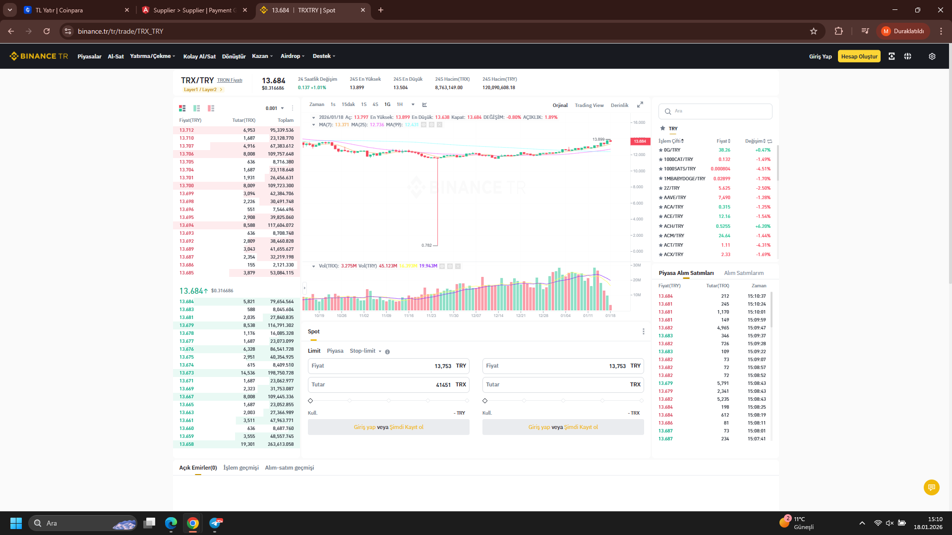
Task: Bookmark this page with star icon
Action: pyautogui.click(x=814, y=31)
